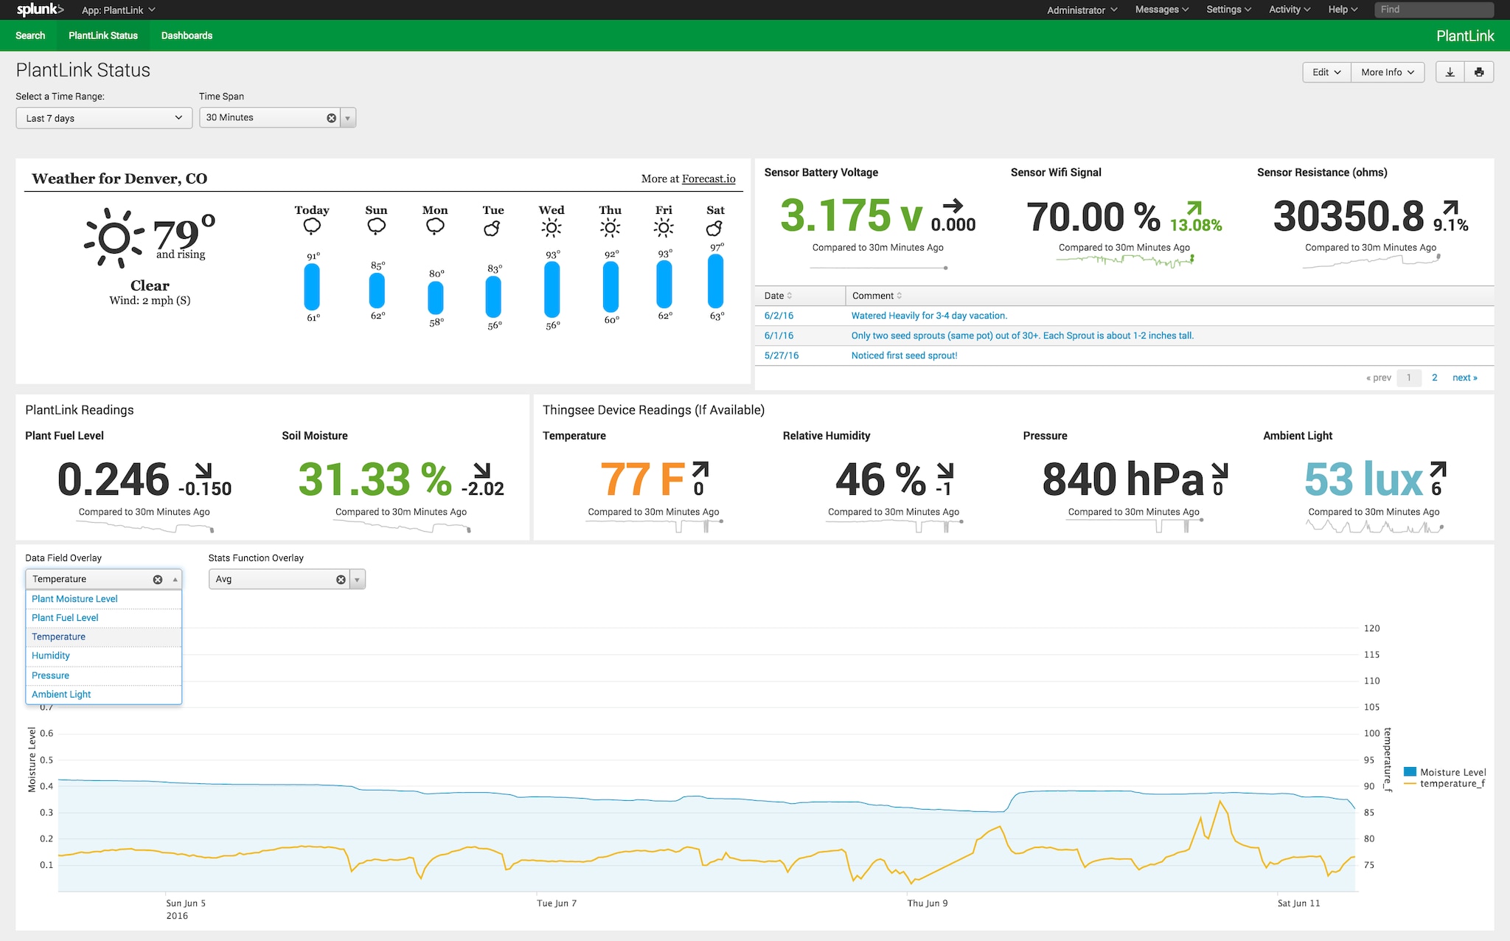
Task: Click the large current sun weather icon
Action: point(114,237)
